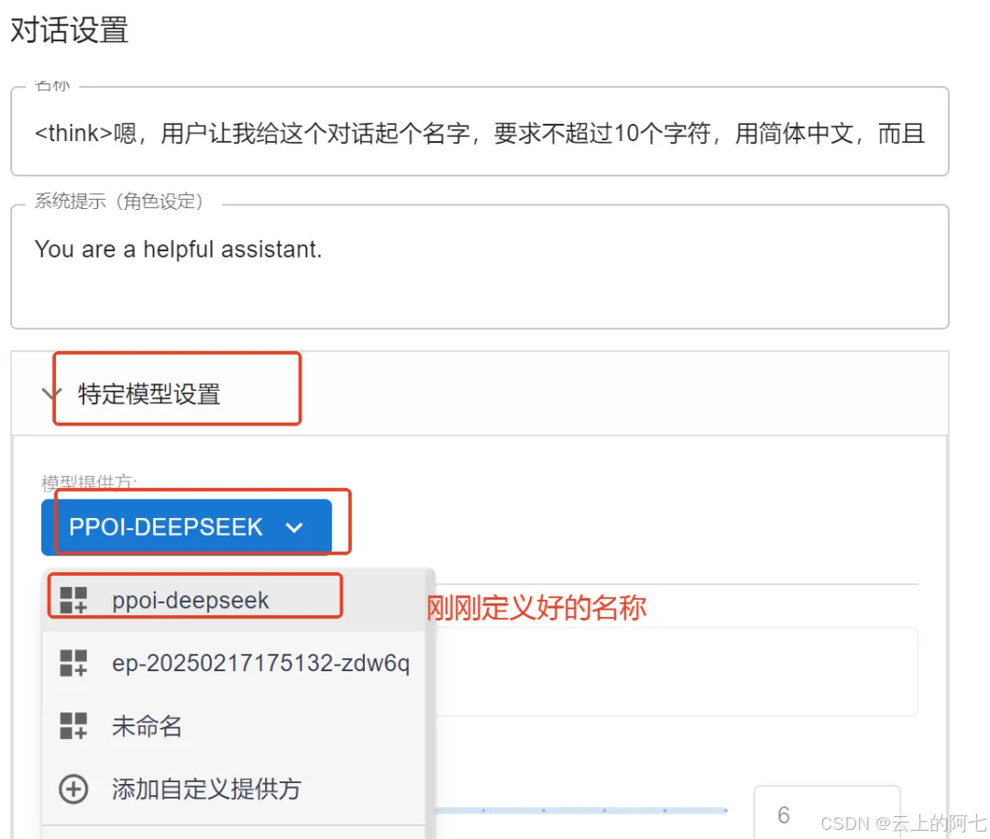
Task: Click the grid icon beside 未命名
Action: [x=73, y=726]
